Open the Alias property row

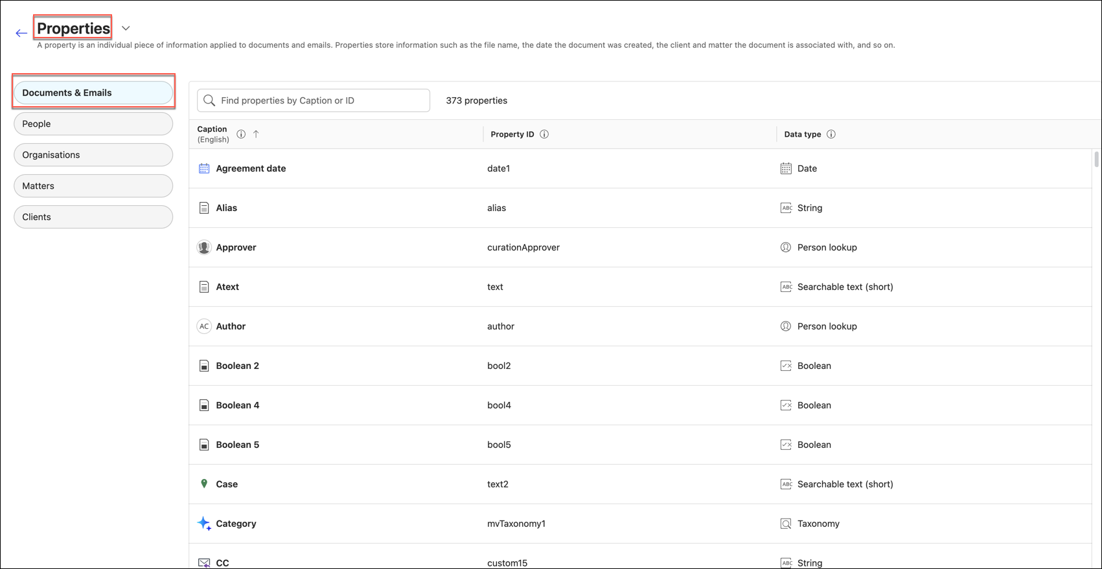[640, 208]
